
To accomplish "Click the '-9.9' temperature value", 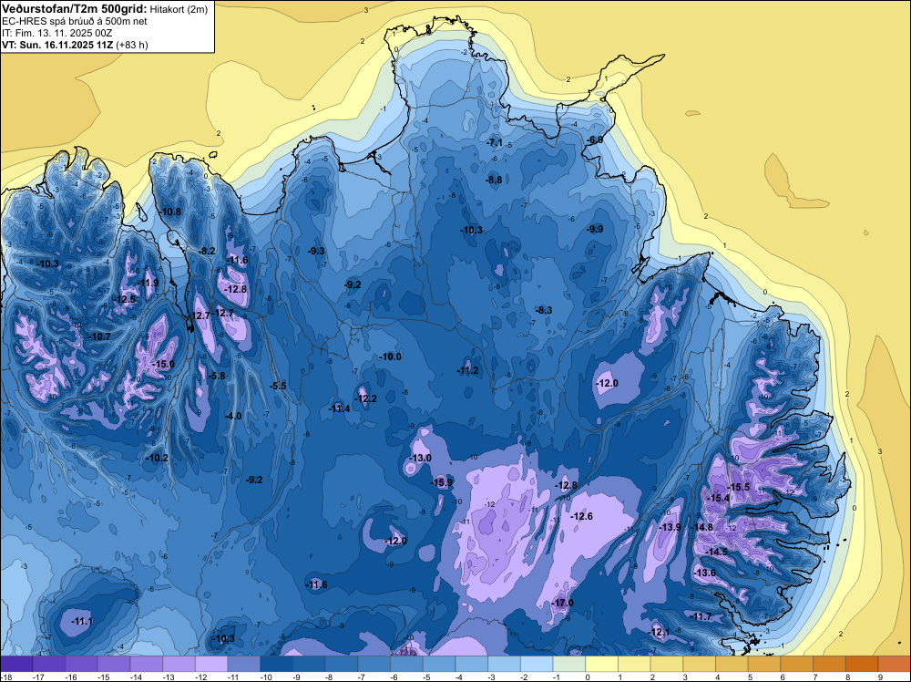I will click(x=595, y=229).
